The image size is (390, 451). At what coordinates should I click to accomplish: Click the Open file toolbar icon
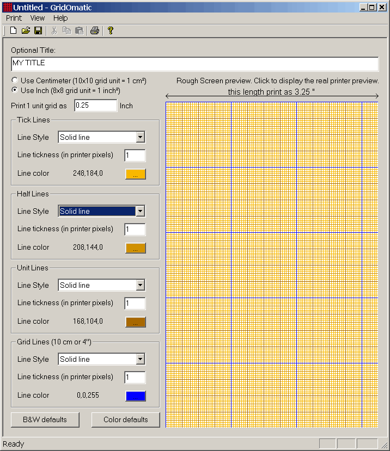[26, 30]
